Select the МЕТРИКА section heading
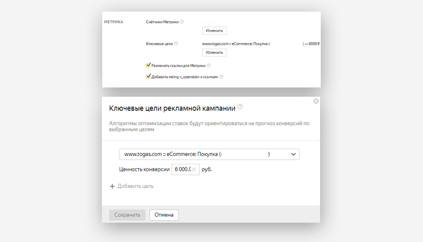This screenshot has height=242, width=423. click(x=114, y=22)
